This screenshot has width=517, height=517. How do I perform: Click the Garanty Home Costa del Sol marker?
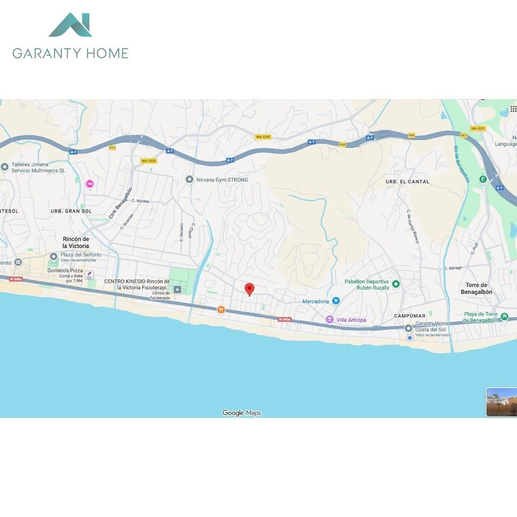point(408,328)
